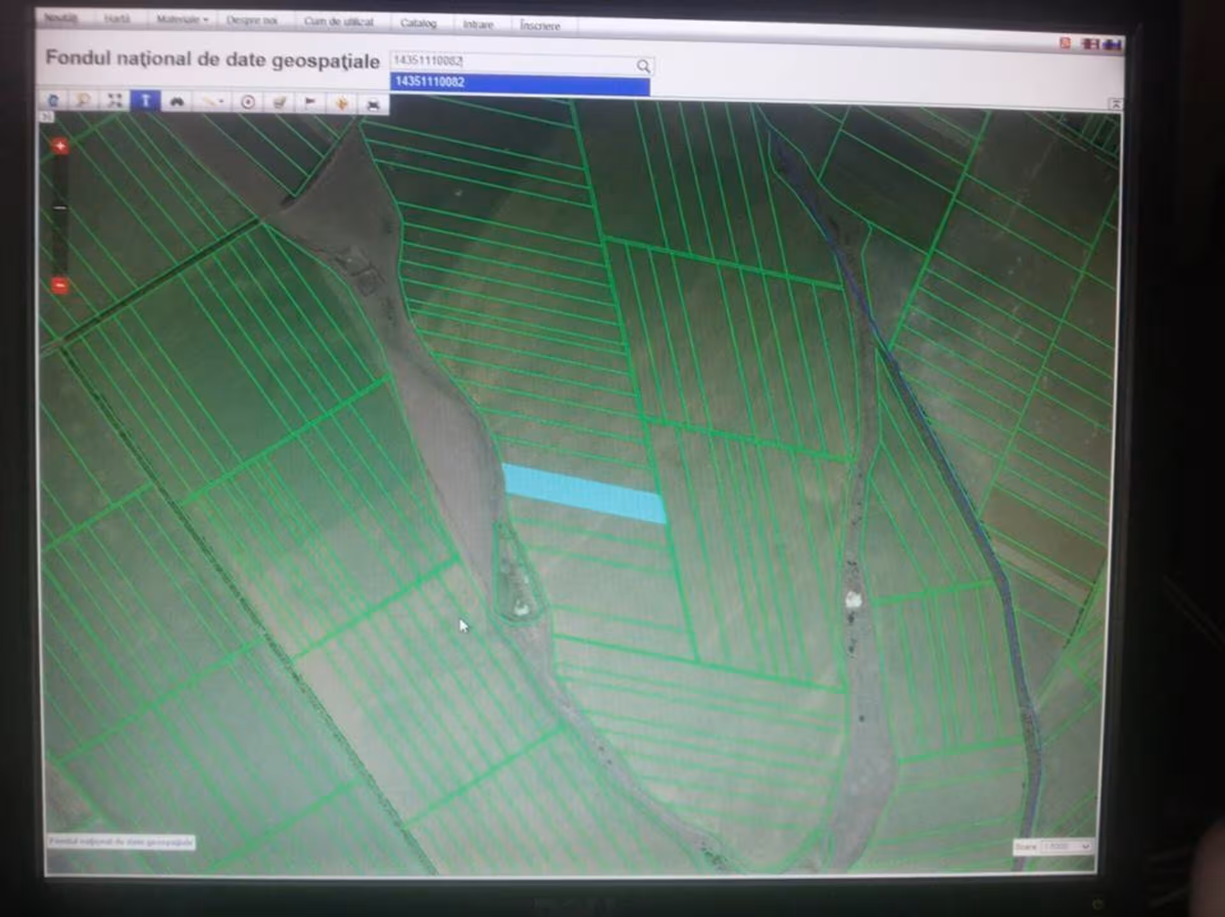Image resolution: width=1225 pixels, height=917 pixels.
Task: Click the binoculars search icon
Action: click(x=177, y=101)
